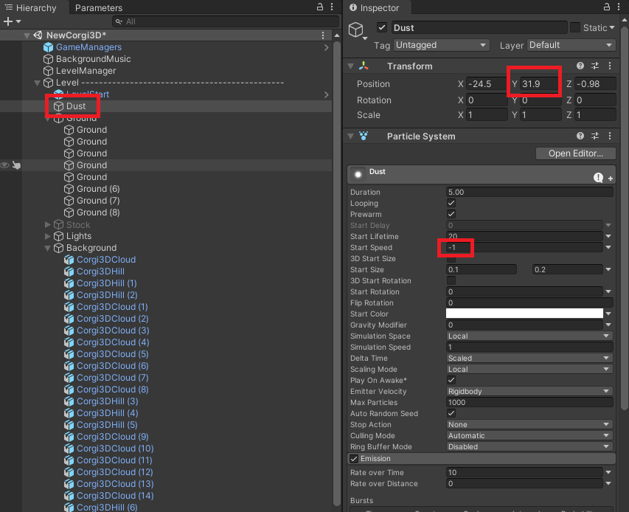The height and width of the screenshot is (512, 629).
Task: Open the Hierarchy create menu plus icon
Action: [9, 20]
